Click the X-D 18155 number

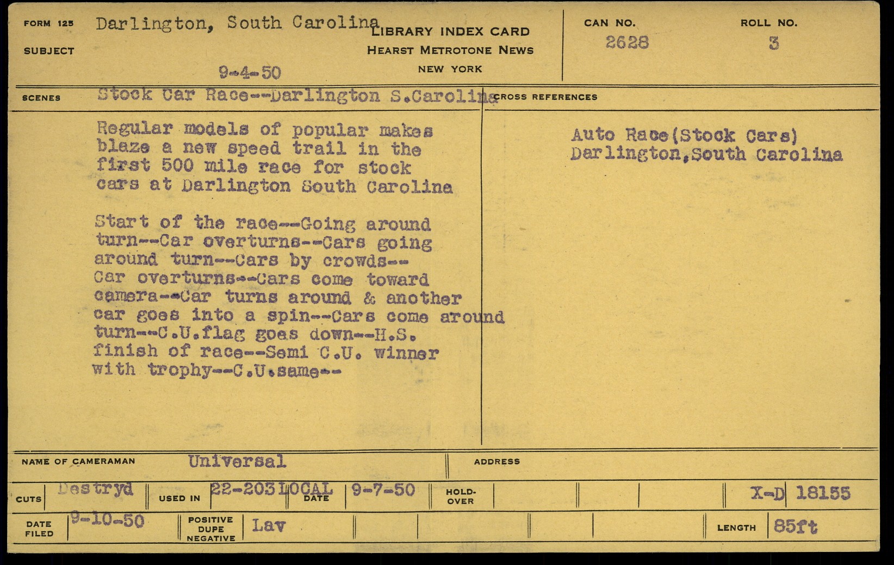pyautogui.click(x=799, y=493)
